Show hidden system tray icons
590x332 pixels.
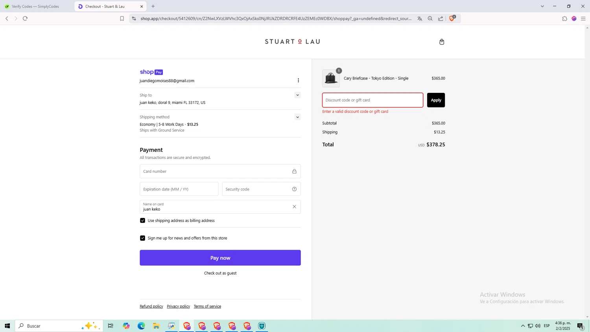tap(523, 326)
